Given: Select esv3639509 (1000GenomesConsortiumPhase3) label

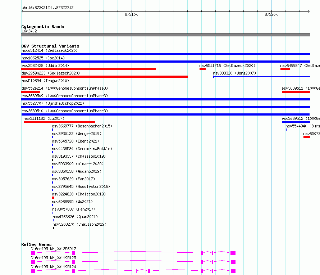Looking at the screenshot, I should click(65, 96).
